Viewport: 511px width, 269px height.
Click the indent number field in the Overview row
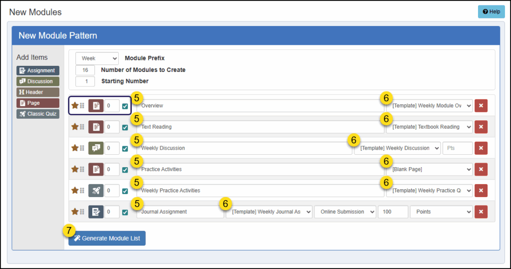(x=112, y=106)
